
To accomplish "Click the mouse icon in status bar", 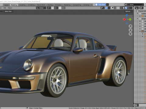I will click(27, 108).
